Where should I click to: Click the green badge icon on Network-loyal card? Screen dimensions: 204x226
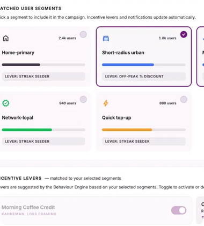(6, 103)
